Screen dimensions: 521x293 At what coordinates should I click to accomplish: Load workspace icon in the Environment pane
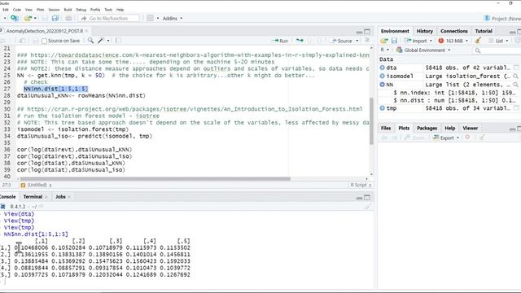tap(384, 41)
